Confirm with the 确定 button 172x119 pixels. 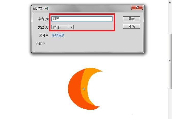(131, 19)
